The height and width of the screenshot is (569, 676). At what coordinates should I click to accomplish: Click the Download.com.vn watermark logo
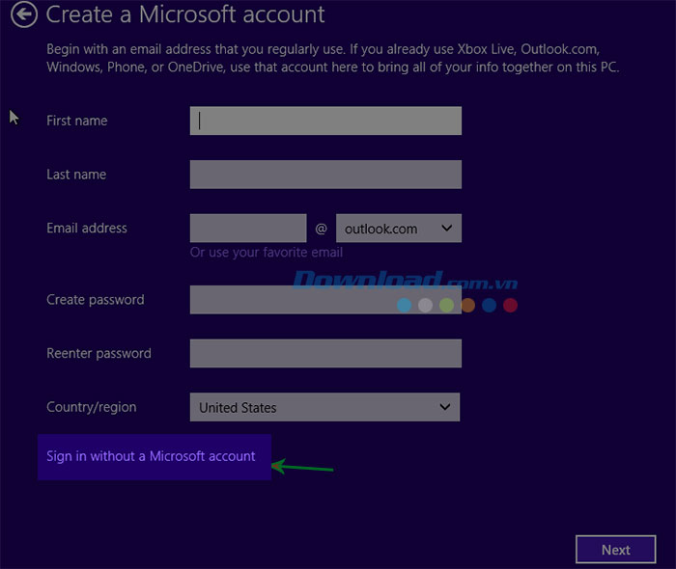tap(404, 282)
